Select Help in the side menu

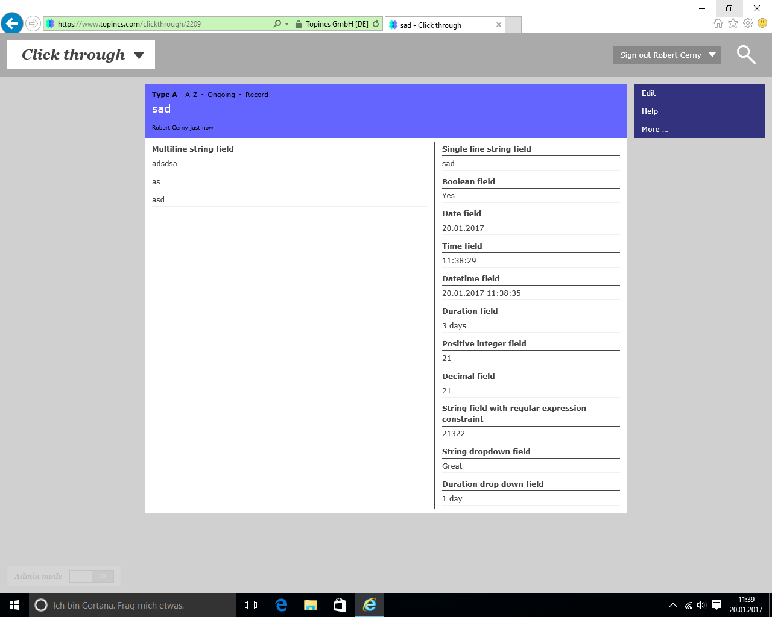(x=650, y=111)
